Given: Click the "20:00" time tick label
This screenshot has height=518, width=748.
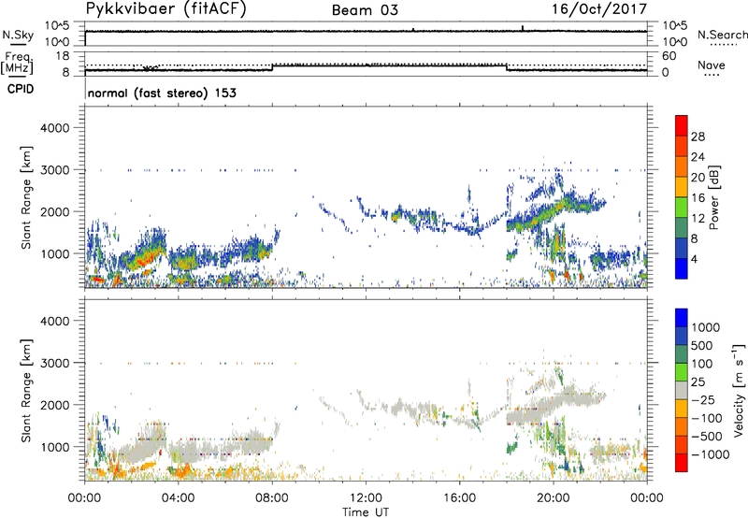Looking at the screenshot, I should pos(554,498).
